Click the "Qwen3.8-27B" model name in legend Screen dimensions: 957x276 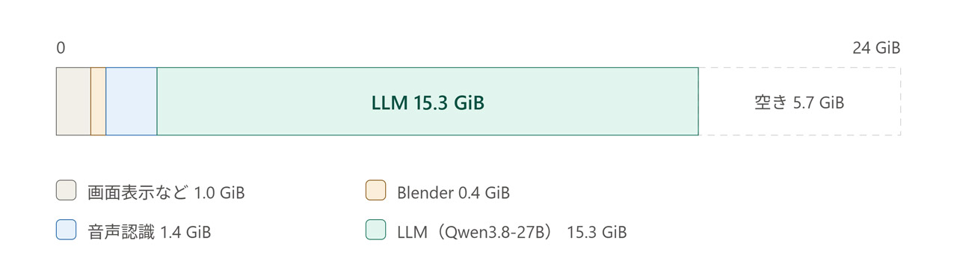pyautogui.click(x=490, y=232)
